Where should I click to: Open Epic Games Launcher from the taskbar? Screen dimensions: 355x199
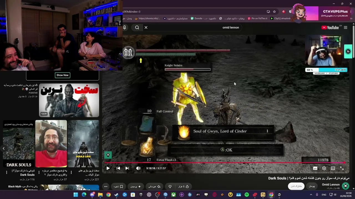[x=141, y=195]
